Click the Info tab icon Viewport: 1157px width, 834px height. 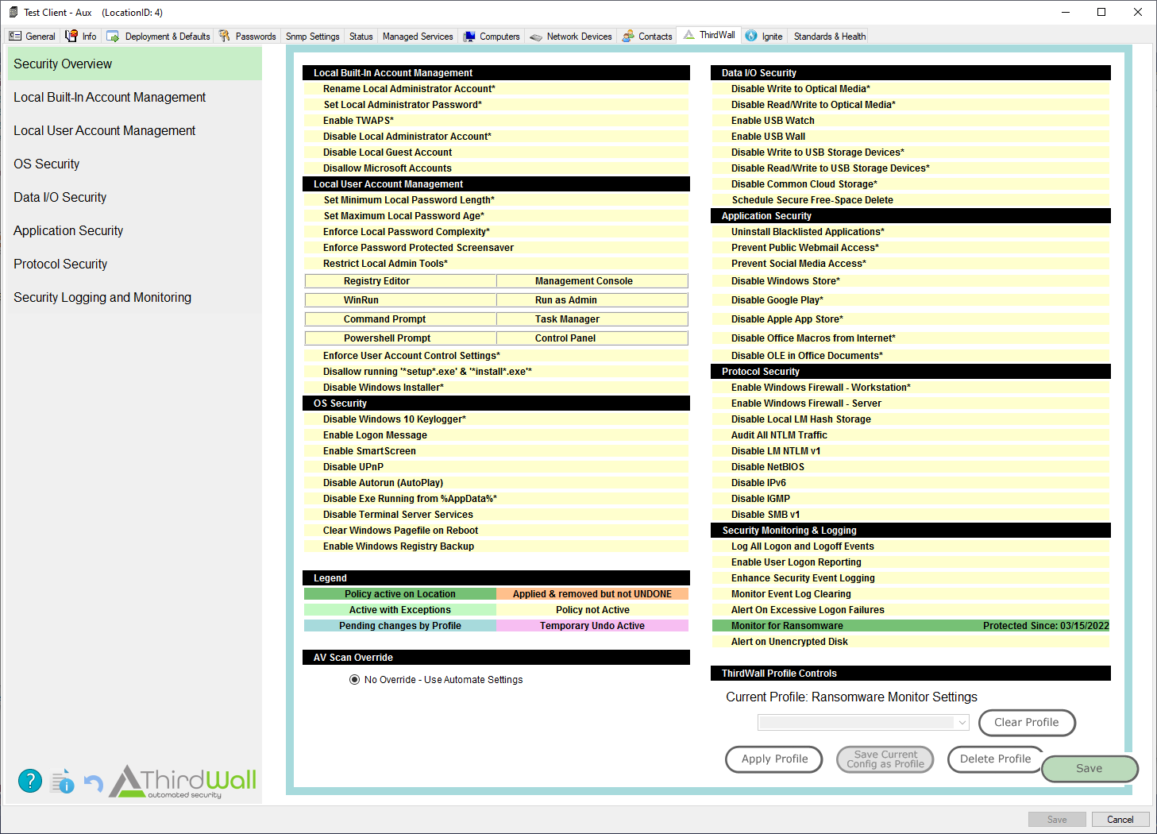click(x=71, y=36)
